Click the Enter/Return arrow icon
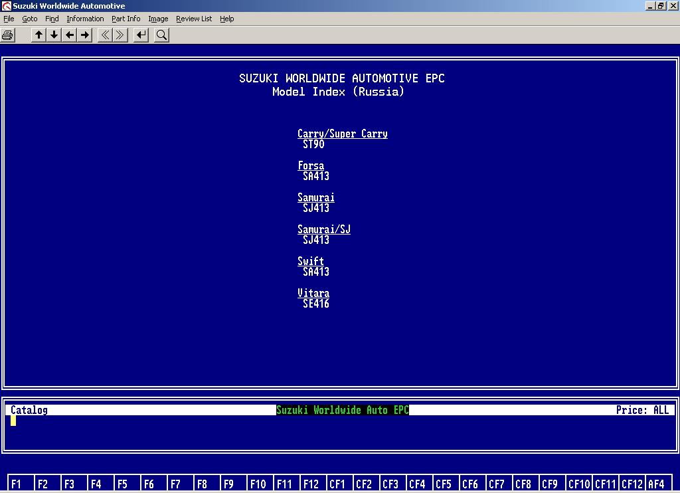Screen dimensions: 680x493 141,35
